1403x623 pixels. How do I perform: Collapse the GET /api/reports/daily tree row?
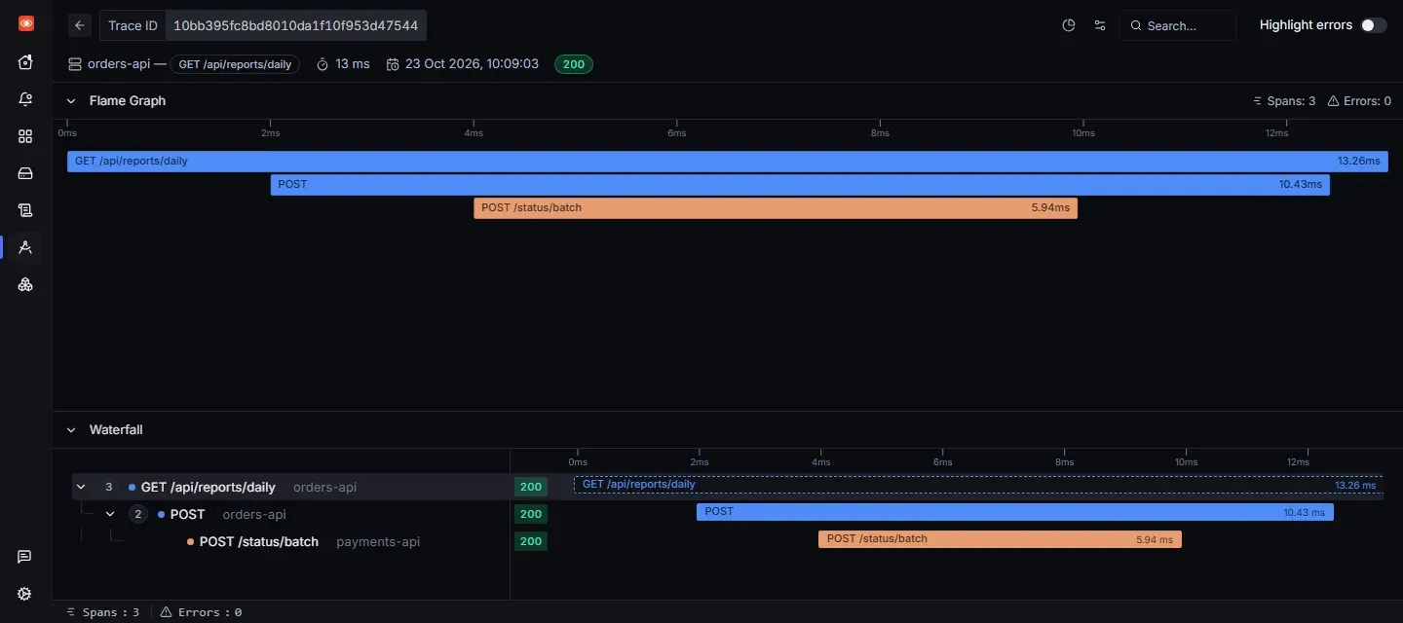[81, 487]
